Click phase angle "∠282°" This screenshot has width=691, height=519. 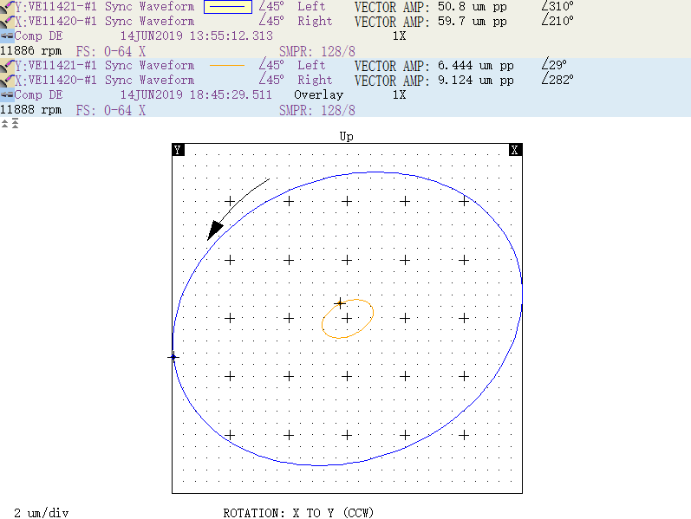click(557, 80)
